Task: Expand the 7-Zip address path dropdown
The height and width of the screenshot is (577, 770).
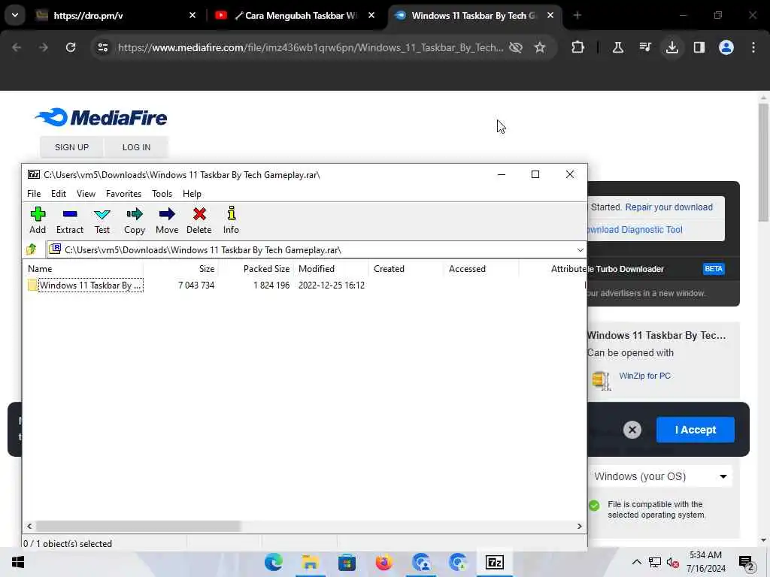Action: click(580, 250)
